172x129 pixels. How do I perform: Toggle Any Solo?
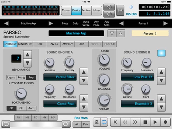tap(107, 23)
